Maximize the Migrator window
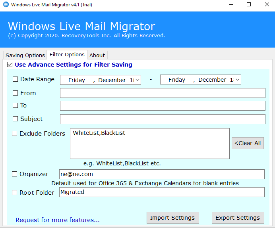Image resolution: width=275 pixels, height=228 pixels. click(x=249, y=4)
